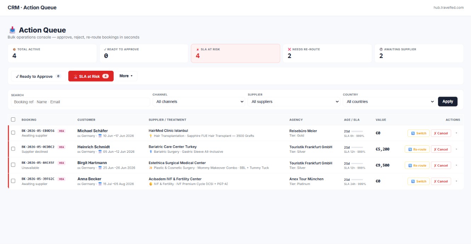Click the Supplier declined status text

point(34,152)
